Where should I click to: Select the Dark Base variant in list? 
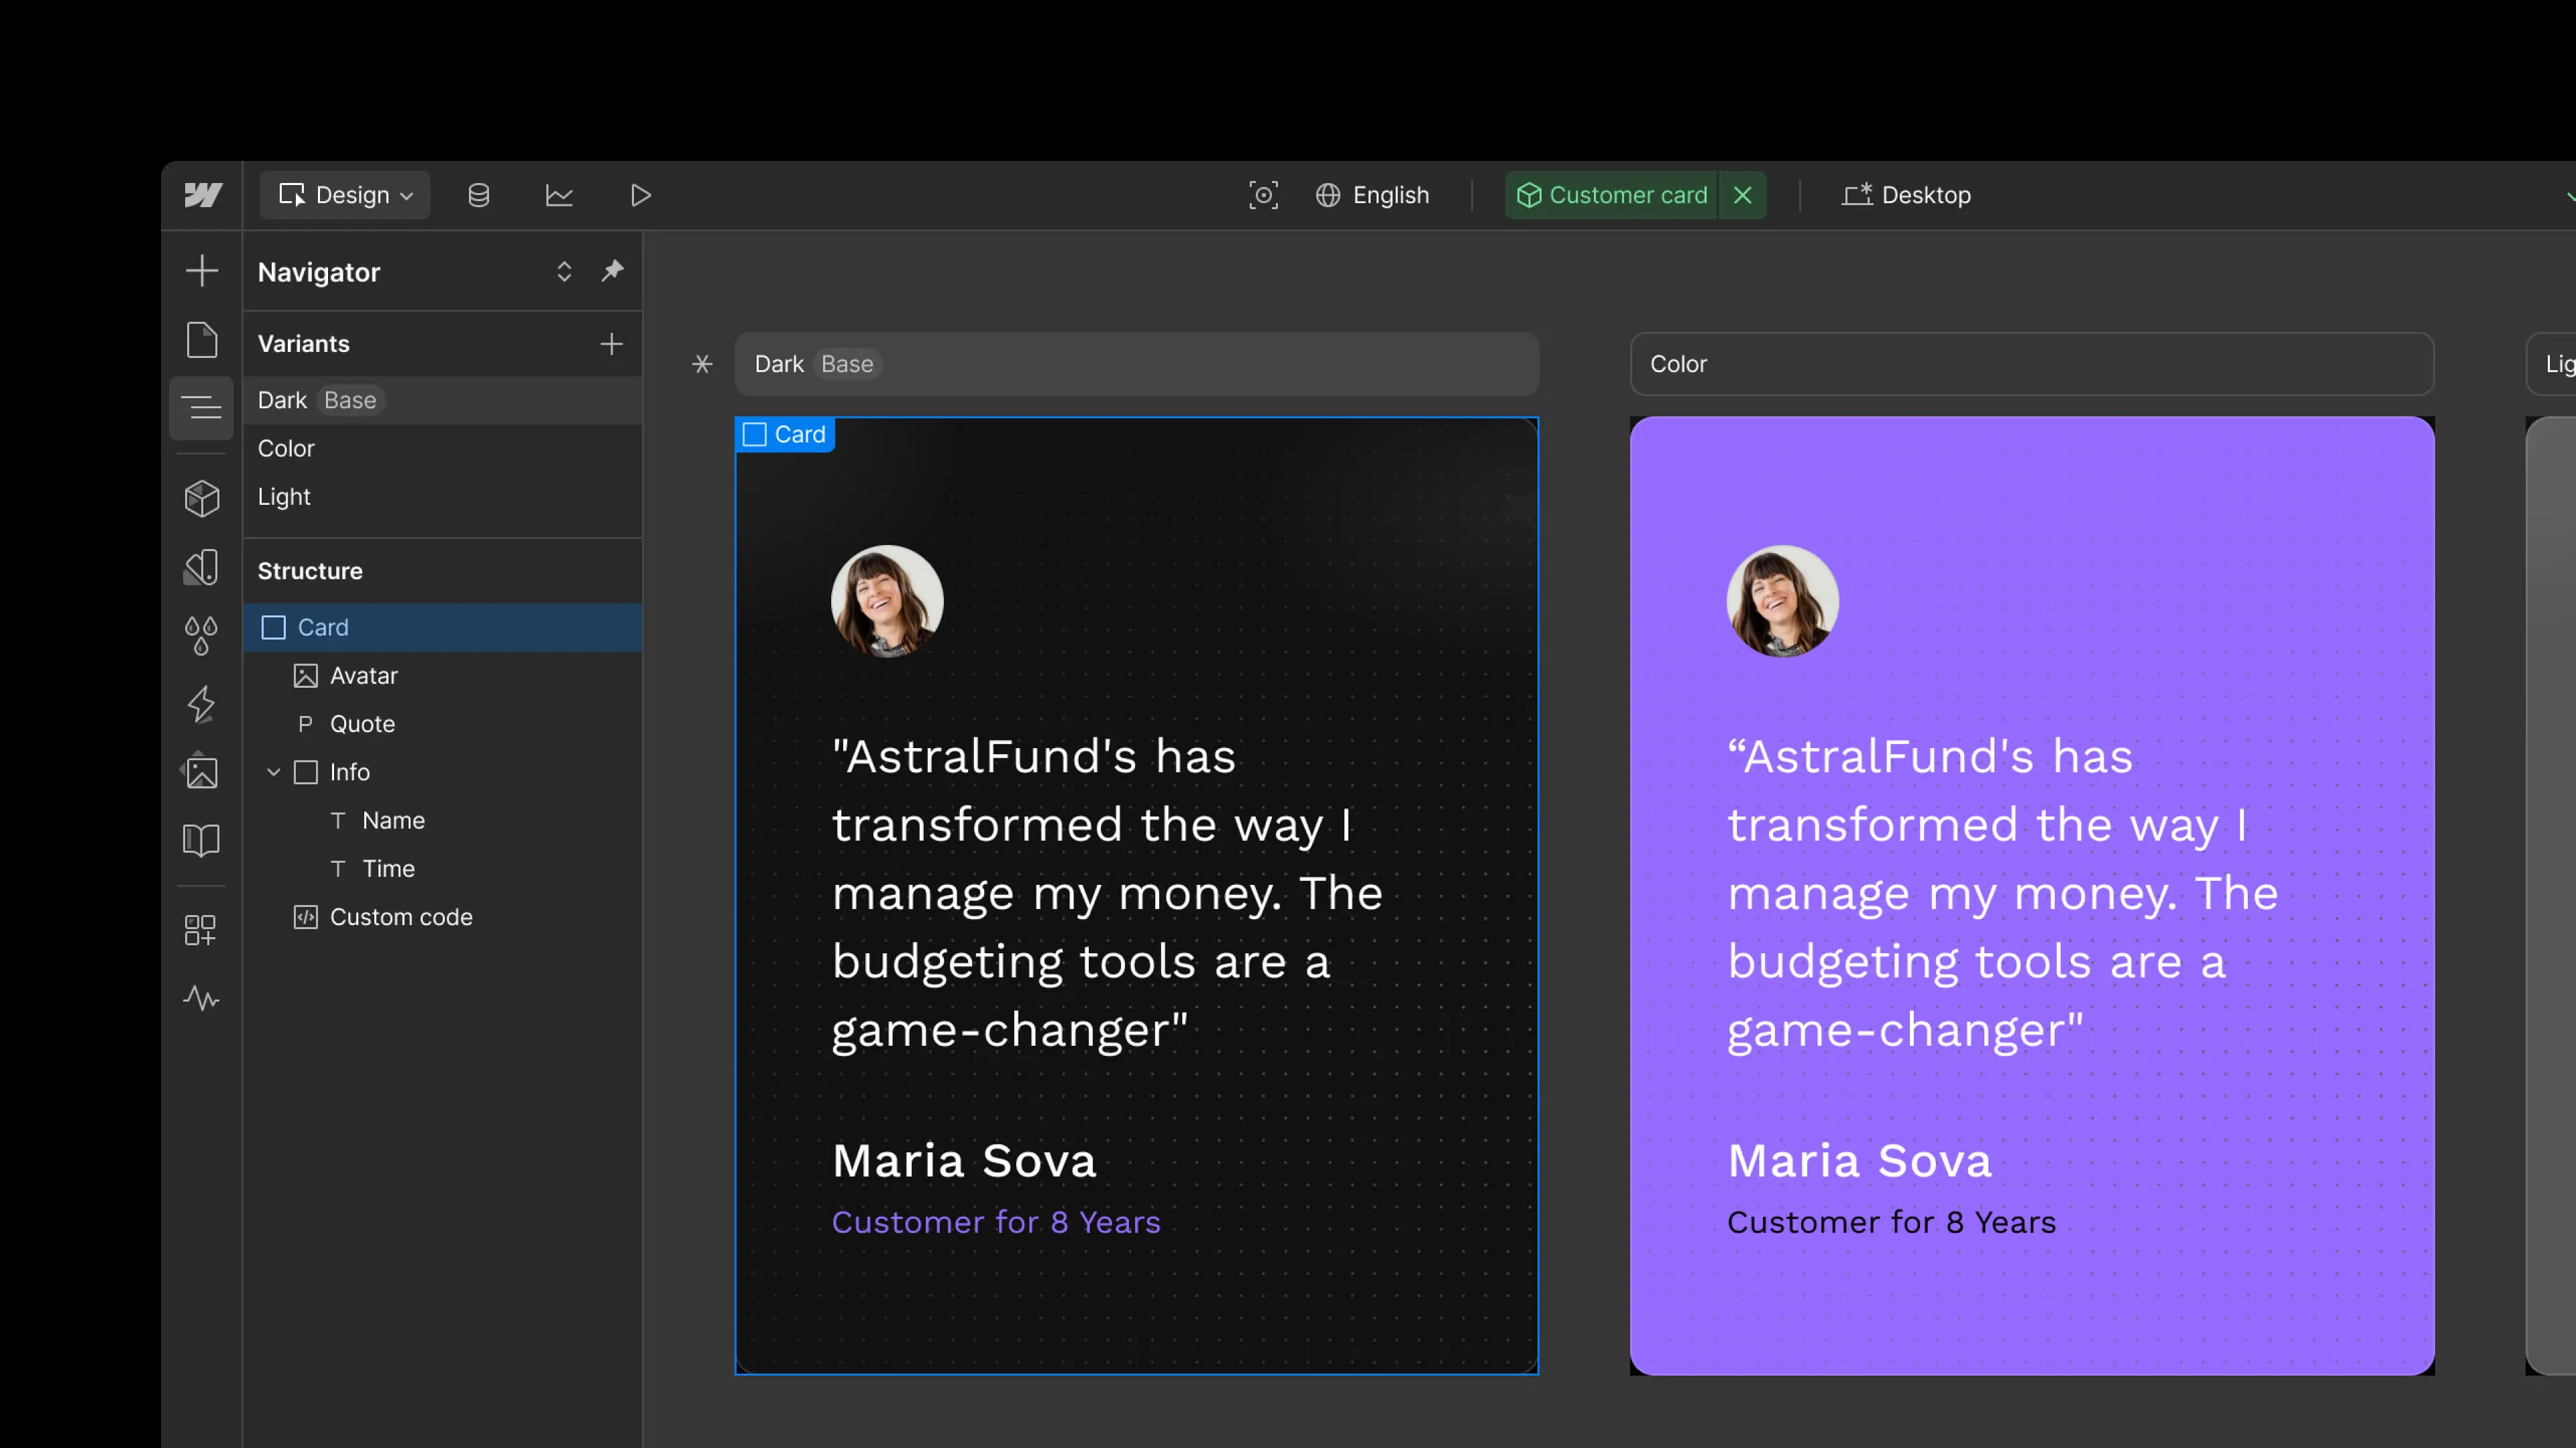tap(443, 400)
